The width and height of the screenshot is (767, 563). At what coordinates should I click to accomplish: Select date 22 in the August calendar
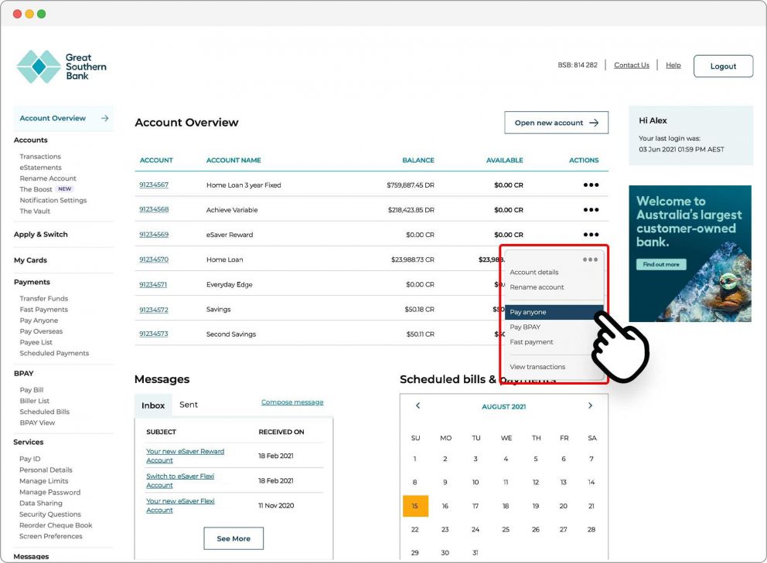pyautogui.click(x=414, y=529)
